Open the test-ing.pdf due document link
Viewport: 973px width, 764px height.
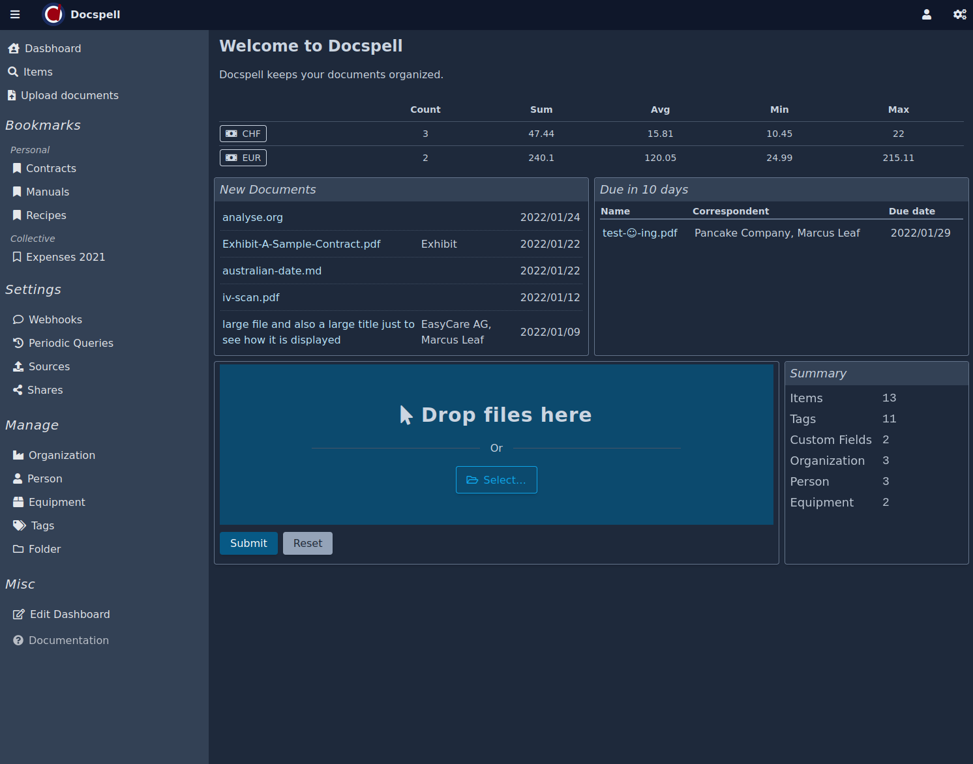pos(640,233)
